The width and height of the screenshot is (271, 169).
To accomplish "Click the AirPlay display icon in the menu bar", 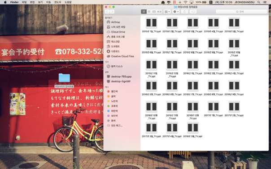I will pos(192,2).
